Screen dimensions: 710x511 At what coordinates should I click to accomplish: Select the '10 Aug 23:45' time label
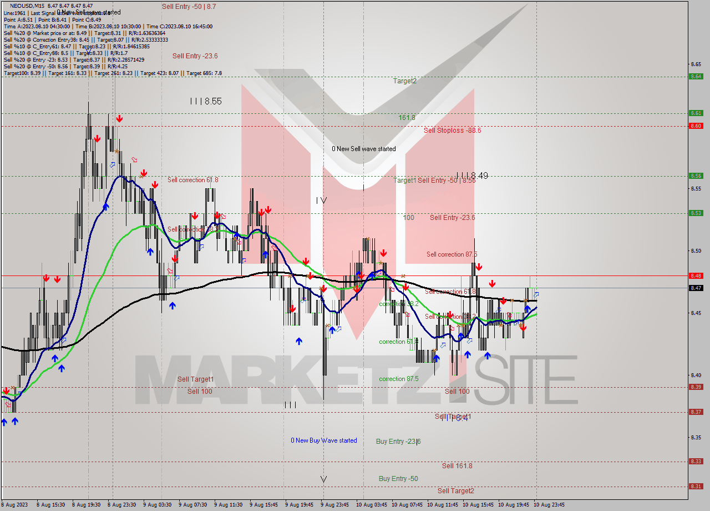pos(549,505)
